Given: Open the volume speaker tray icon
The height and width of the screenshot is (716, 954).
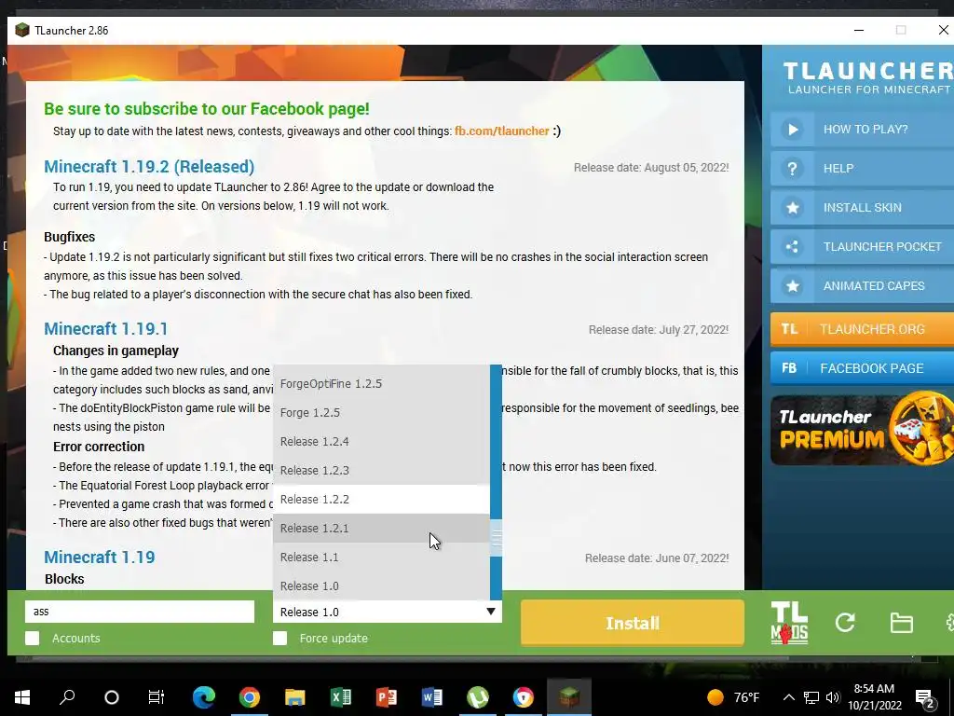Looking at the screenshot, I should 833,697.
